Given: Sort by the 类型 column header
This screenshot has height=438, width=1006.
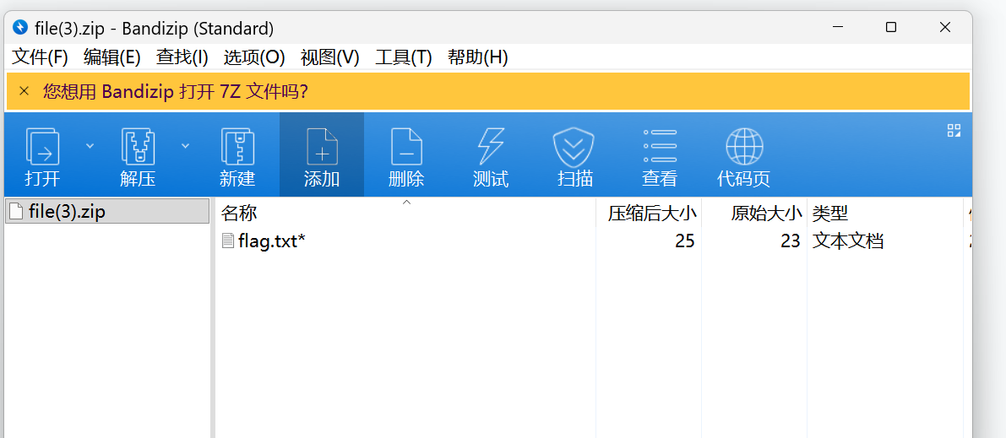Looking at the screenshot, I should pos(884,213).
